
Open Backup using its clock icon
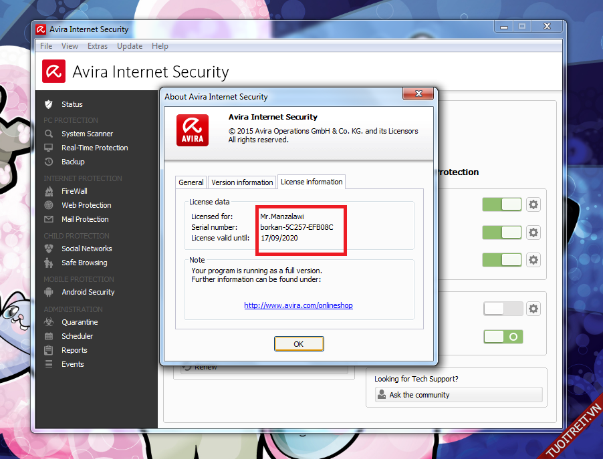click(48, 162)
